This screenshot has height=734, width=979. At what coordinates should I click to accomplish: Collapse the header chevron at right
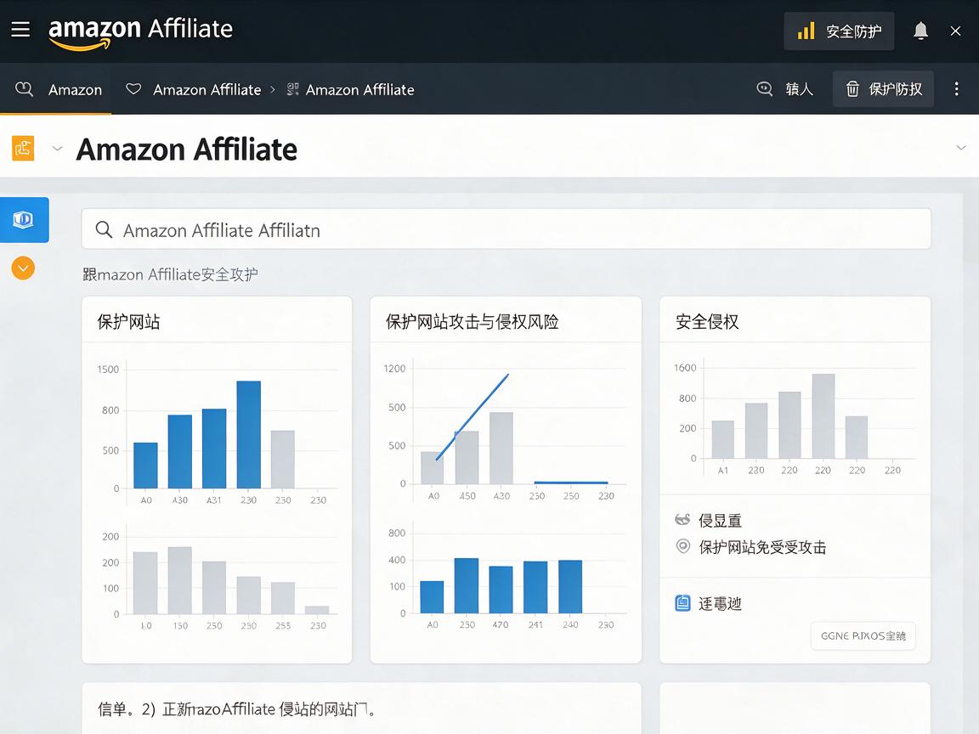[x=961, y=148]
